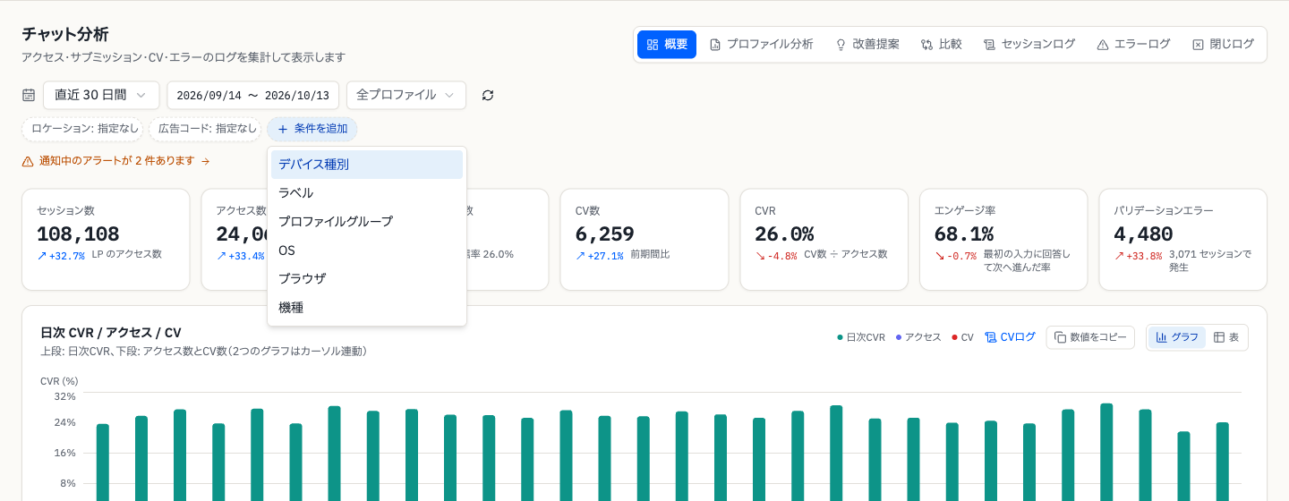
Task: Click the -4.8% change on CVR
Action: 776,256
